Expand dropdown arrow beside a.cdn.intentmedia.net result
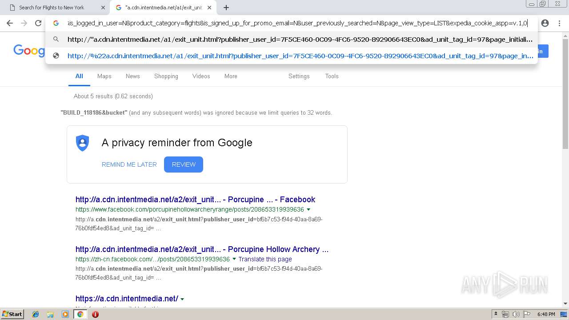 point(182,299)
